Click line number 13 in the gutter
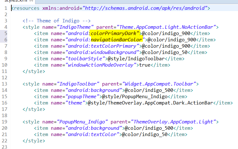The image size is (238, 149). pyautogui.click(x=4, y=84)
